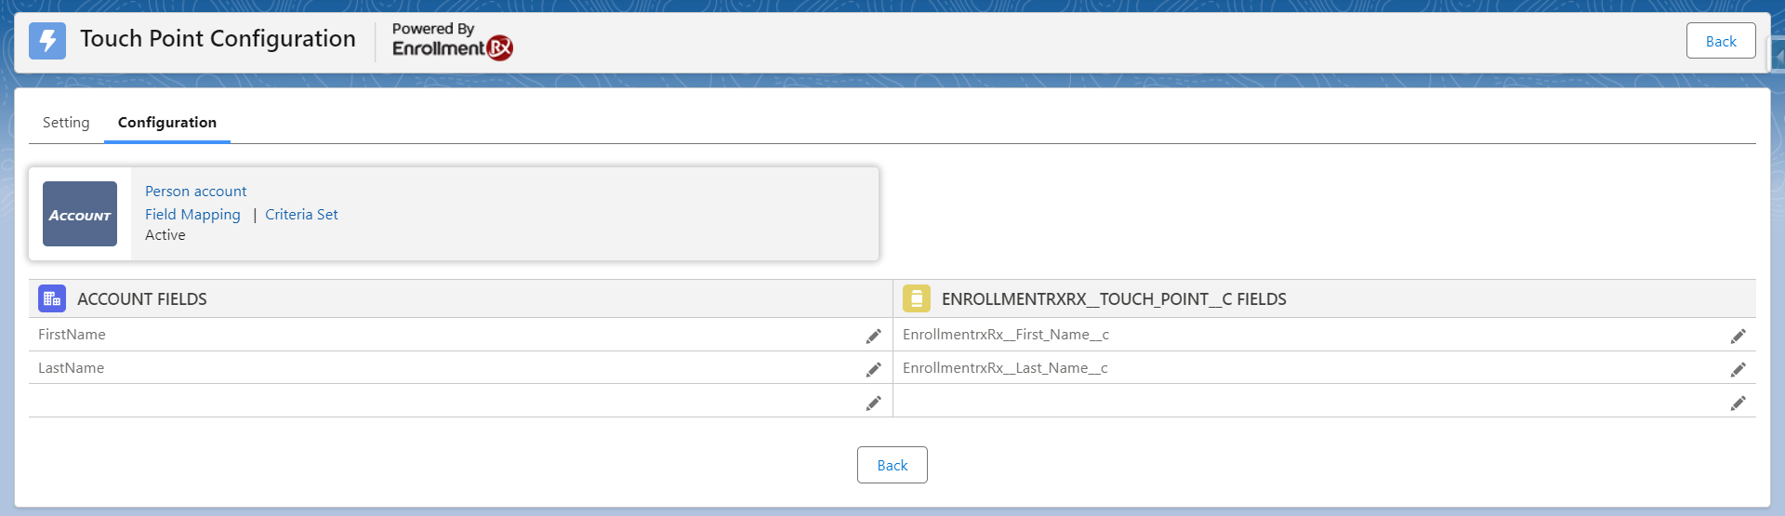This screenshot has height=516, width=1785.
Task: Click the lightning bolt Touch Point icon
Action: click(x=47, y=41)
